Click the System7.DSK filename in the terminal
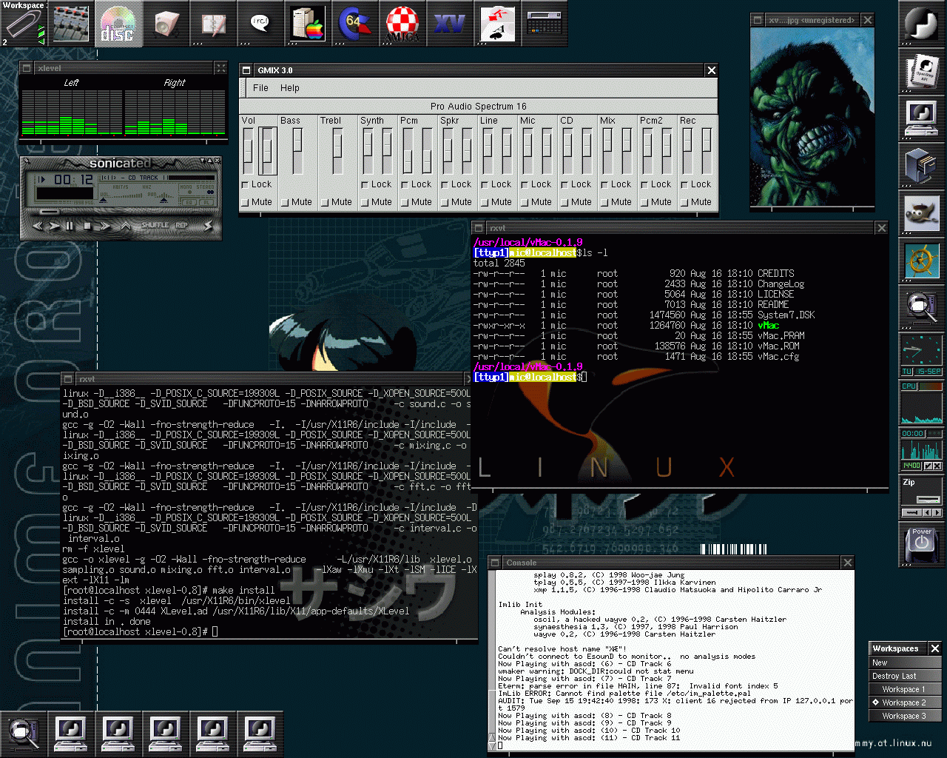The width and height of the screenshot is (947, 758). click(x=786, y=315)
